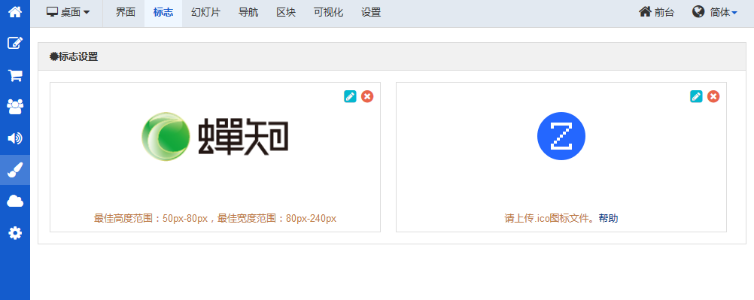Screen dimensions: 754x300
Task: Open the content edit sidebar icon
Action: click(15, 43)
